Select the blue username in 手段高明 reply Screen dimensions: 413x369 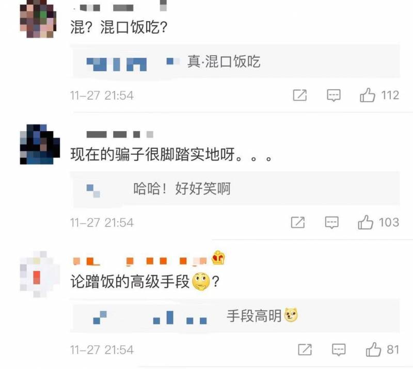pyautogui.click(x=150, y=317)
